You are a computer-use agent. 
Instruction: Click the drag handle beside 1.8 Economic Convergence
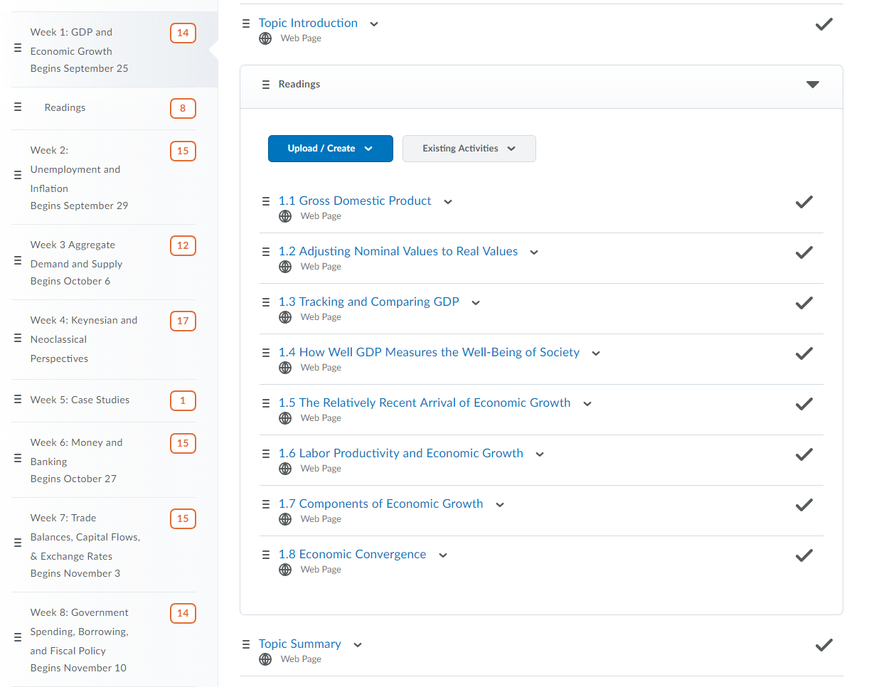(266, 555)
